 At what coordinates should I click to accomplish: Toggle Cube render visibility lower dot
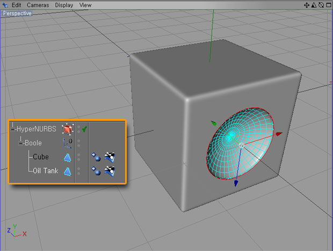[x=78, y=160]
